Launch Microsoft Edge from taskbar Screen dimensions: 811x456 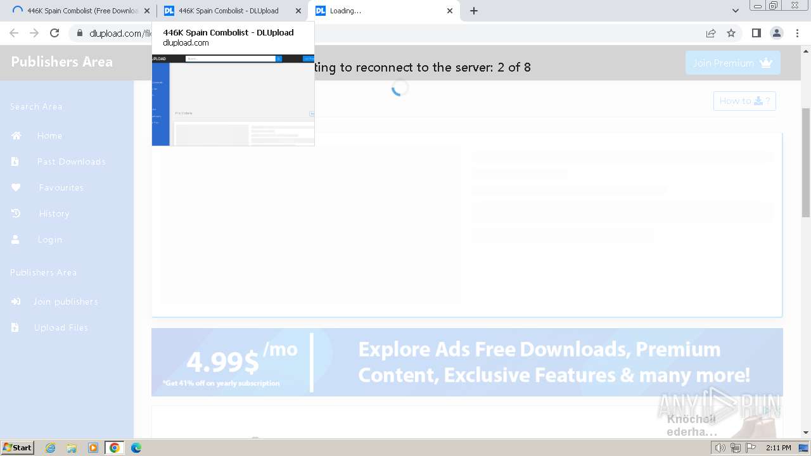(x=136, y=448)
